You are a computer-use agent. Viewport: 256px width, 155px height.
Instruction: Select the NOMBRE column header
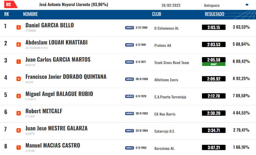tap(30, 14)
